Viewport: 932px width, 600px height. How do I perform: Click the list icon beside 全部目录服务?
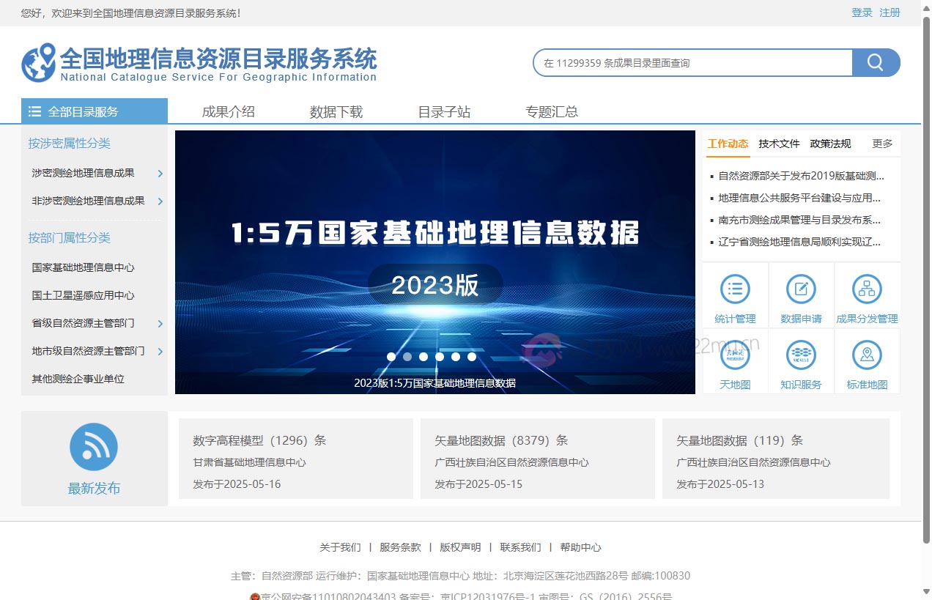(34, 111)
